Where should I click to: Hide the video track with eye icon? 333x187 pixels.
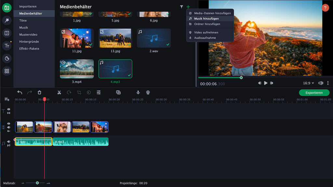pyautogui.click(x=9, y=124)
